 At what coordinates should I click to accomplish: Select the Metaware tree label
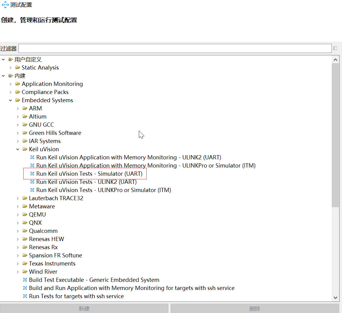(x=42, y=206)
